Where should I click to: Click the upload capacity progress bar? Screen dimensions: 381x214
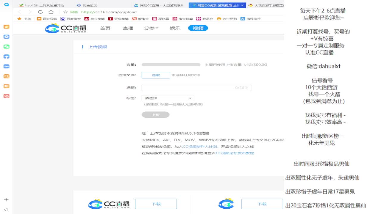171,64
